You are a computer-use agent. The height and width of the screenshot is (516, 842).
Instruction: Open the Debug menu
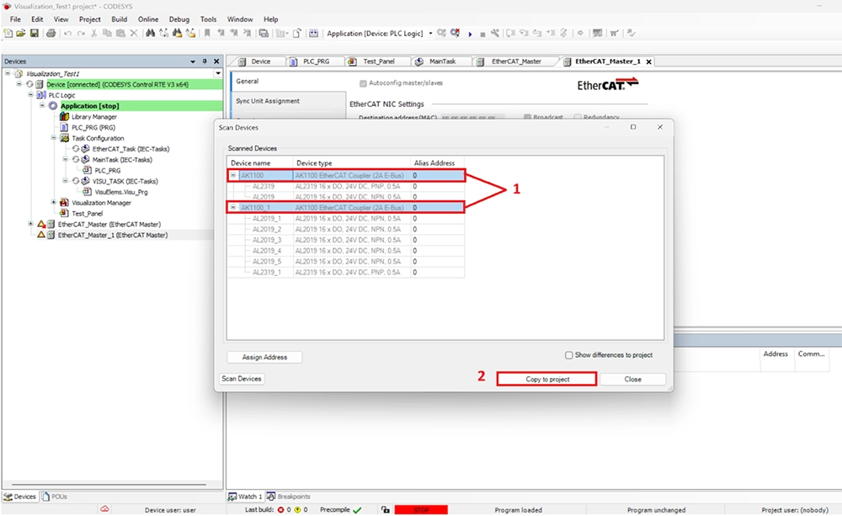[179, 19]
